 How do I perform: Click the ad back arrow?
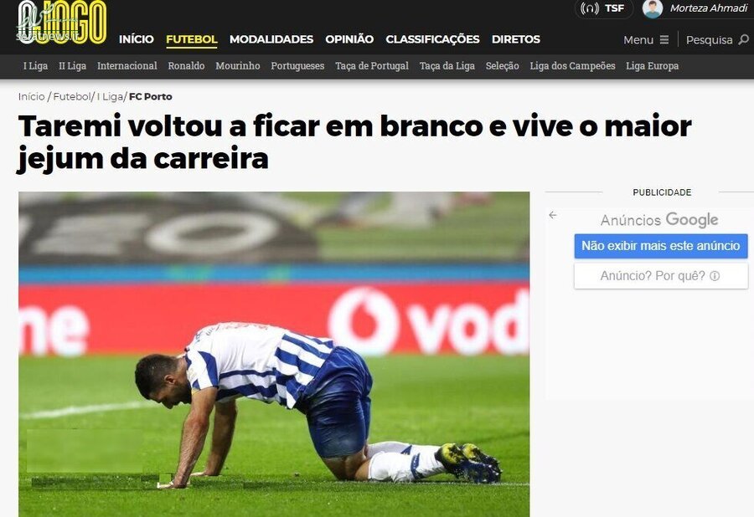click(553, 215)
